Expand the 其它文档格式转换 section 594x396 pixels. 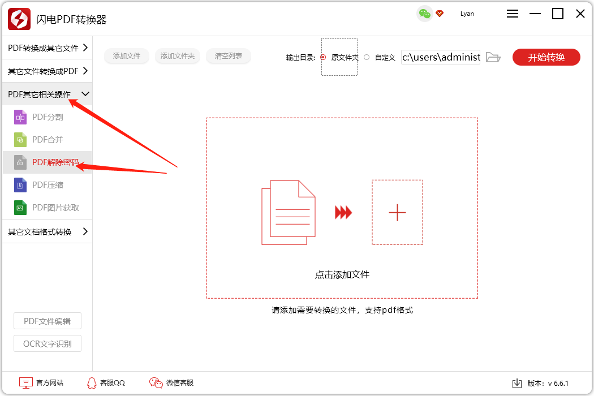(x=48, y=231)
